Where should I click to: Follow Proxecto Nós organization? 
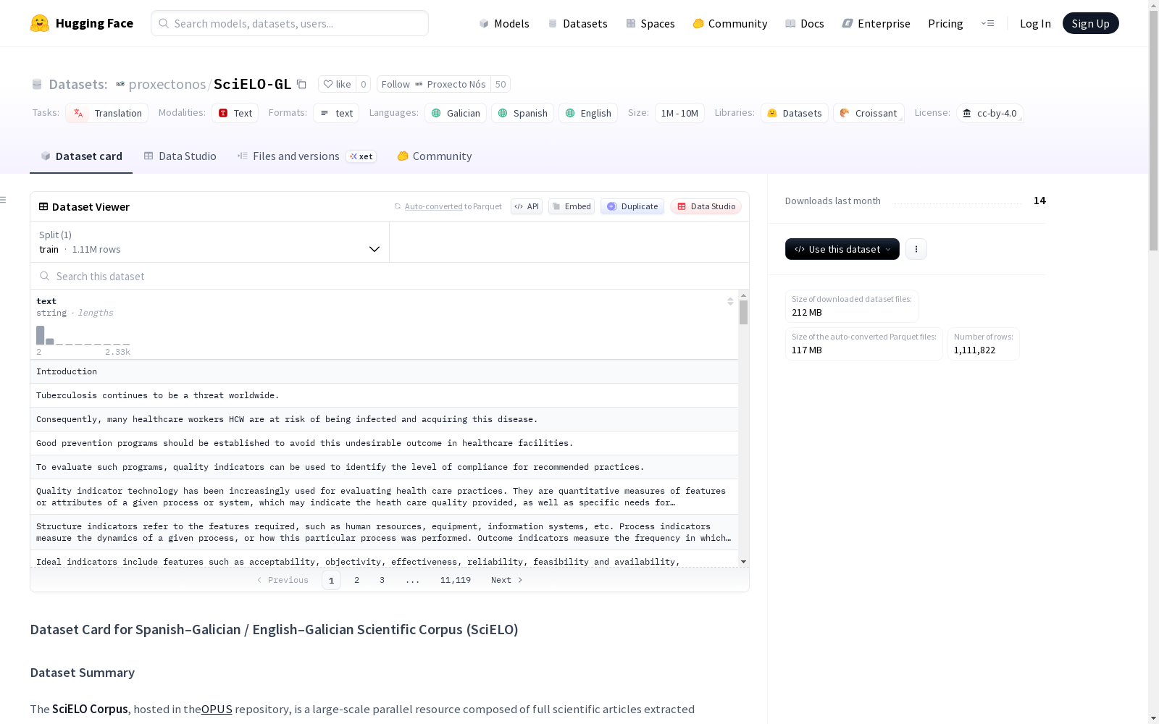pyautogui.click(x=433, y=84)
